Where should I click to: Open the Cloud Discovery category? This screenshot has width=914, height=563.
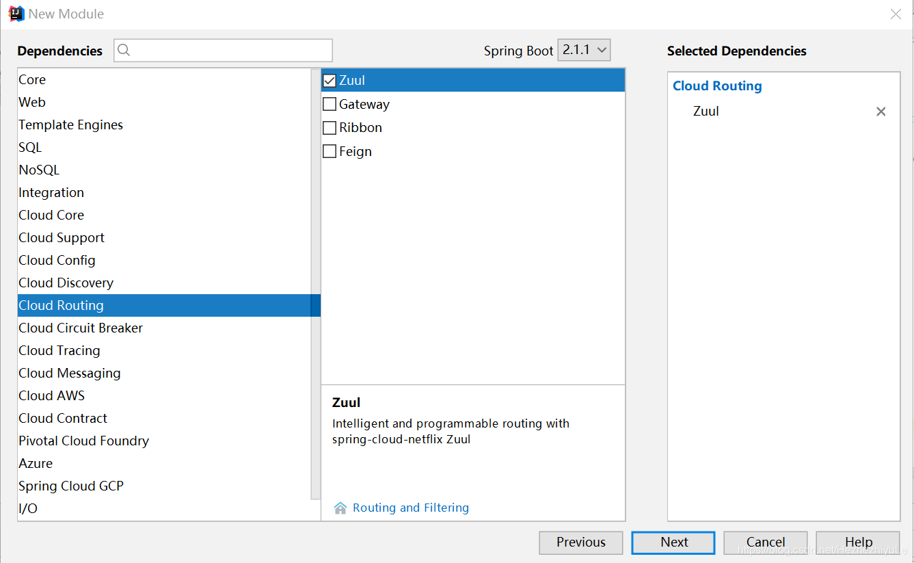point(164,283)
